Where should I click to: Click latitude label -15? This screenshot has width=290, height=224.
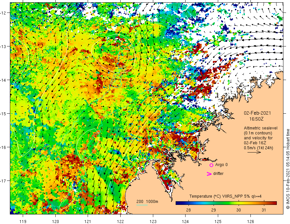4,113
